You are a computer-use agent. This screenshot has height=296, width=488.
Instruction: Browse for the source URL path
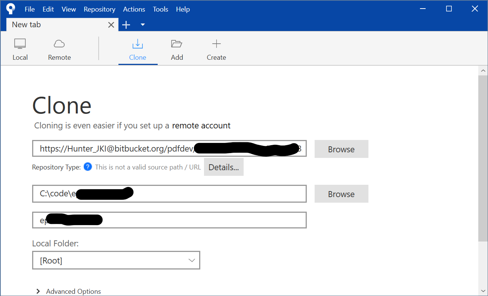[341, 149]
